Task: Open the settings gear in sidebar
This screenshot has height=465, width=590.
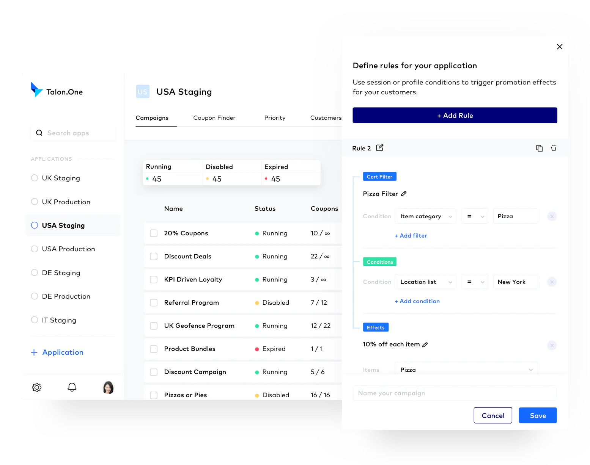Action: (x=37, y=387)
